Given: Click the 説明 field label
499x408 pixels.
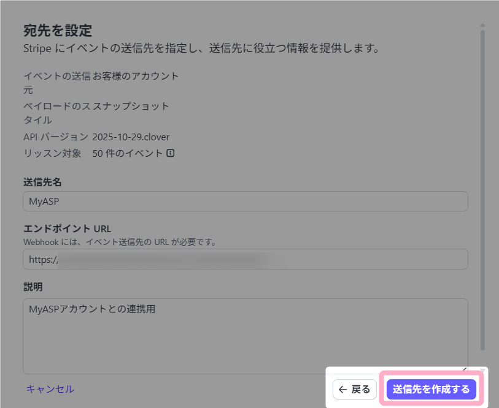Looking at the screenshot, I should click(33, 287).
